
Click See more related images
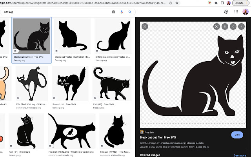coord(240,155)
